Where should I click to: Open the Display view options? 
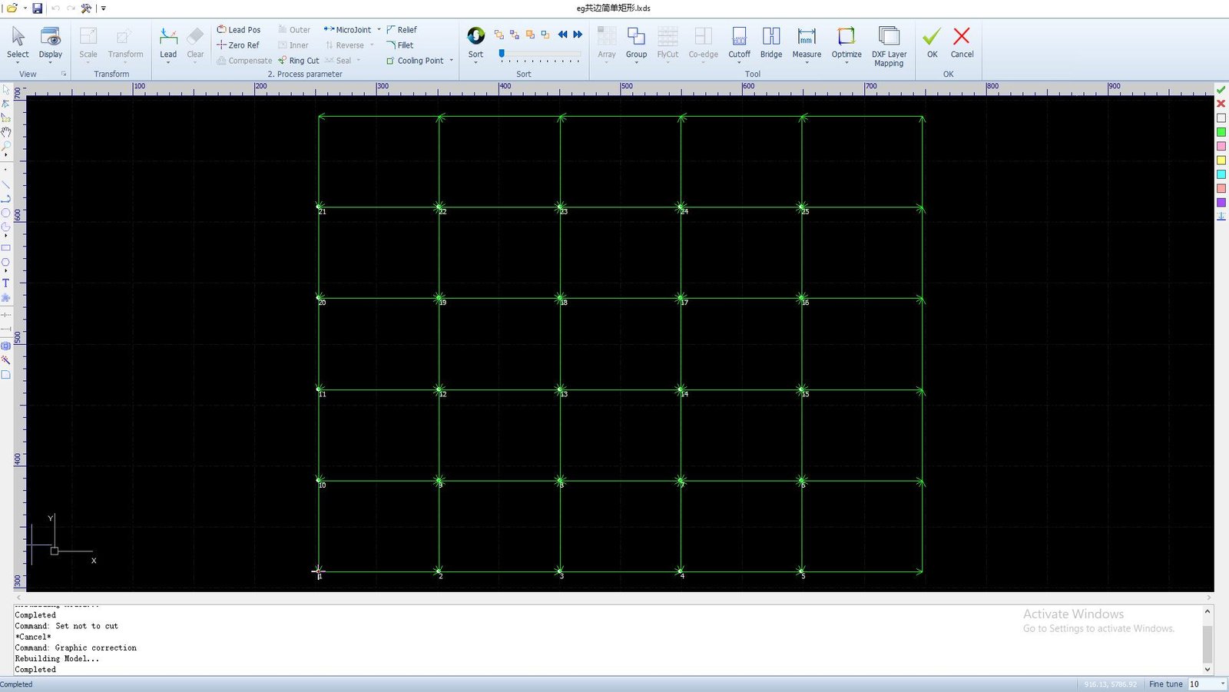[x=51, y=43]
